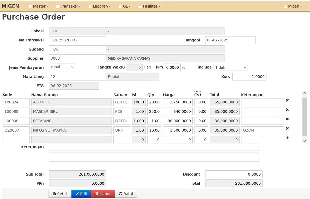Screen dimensions: 310x199
Task: Click the Sub Total value 261,000.0000
Action: 77,174
